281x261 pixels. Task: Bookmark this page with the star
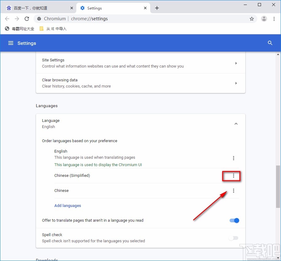click(x=252, y=19)
